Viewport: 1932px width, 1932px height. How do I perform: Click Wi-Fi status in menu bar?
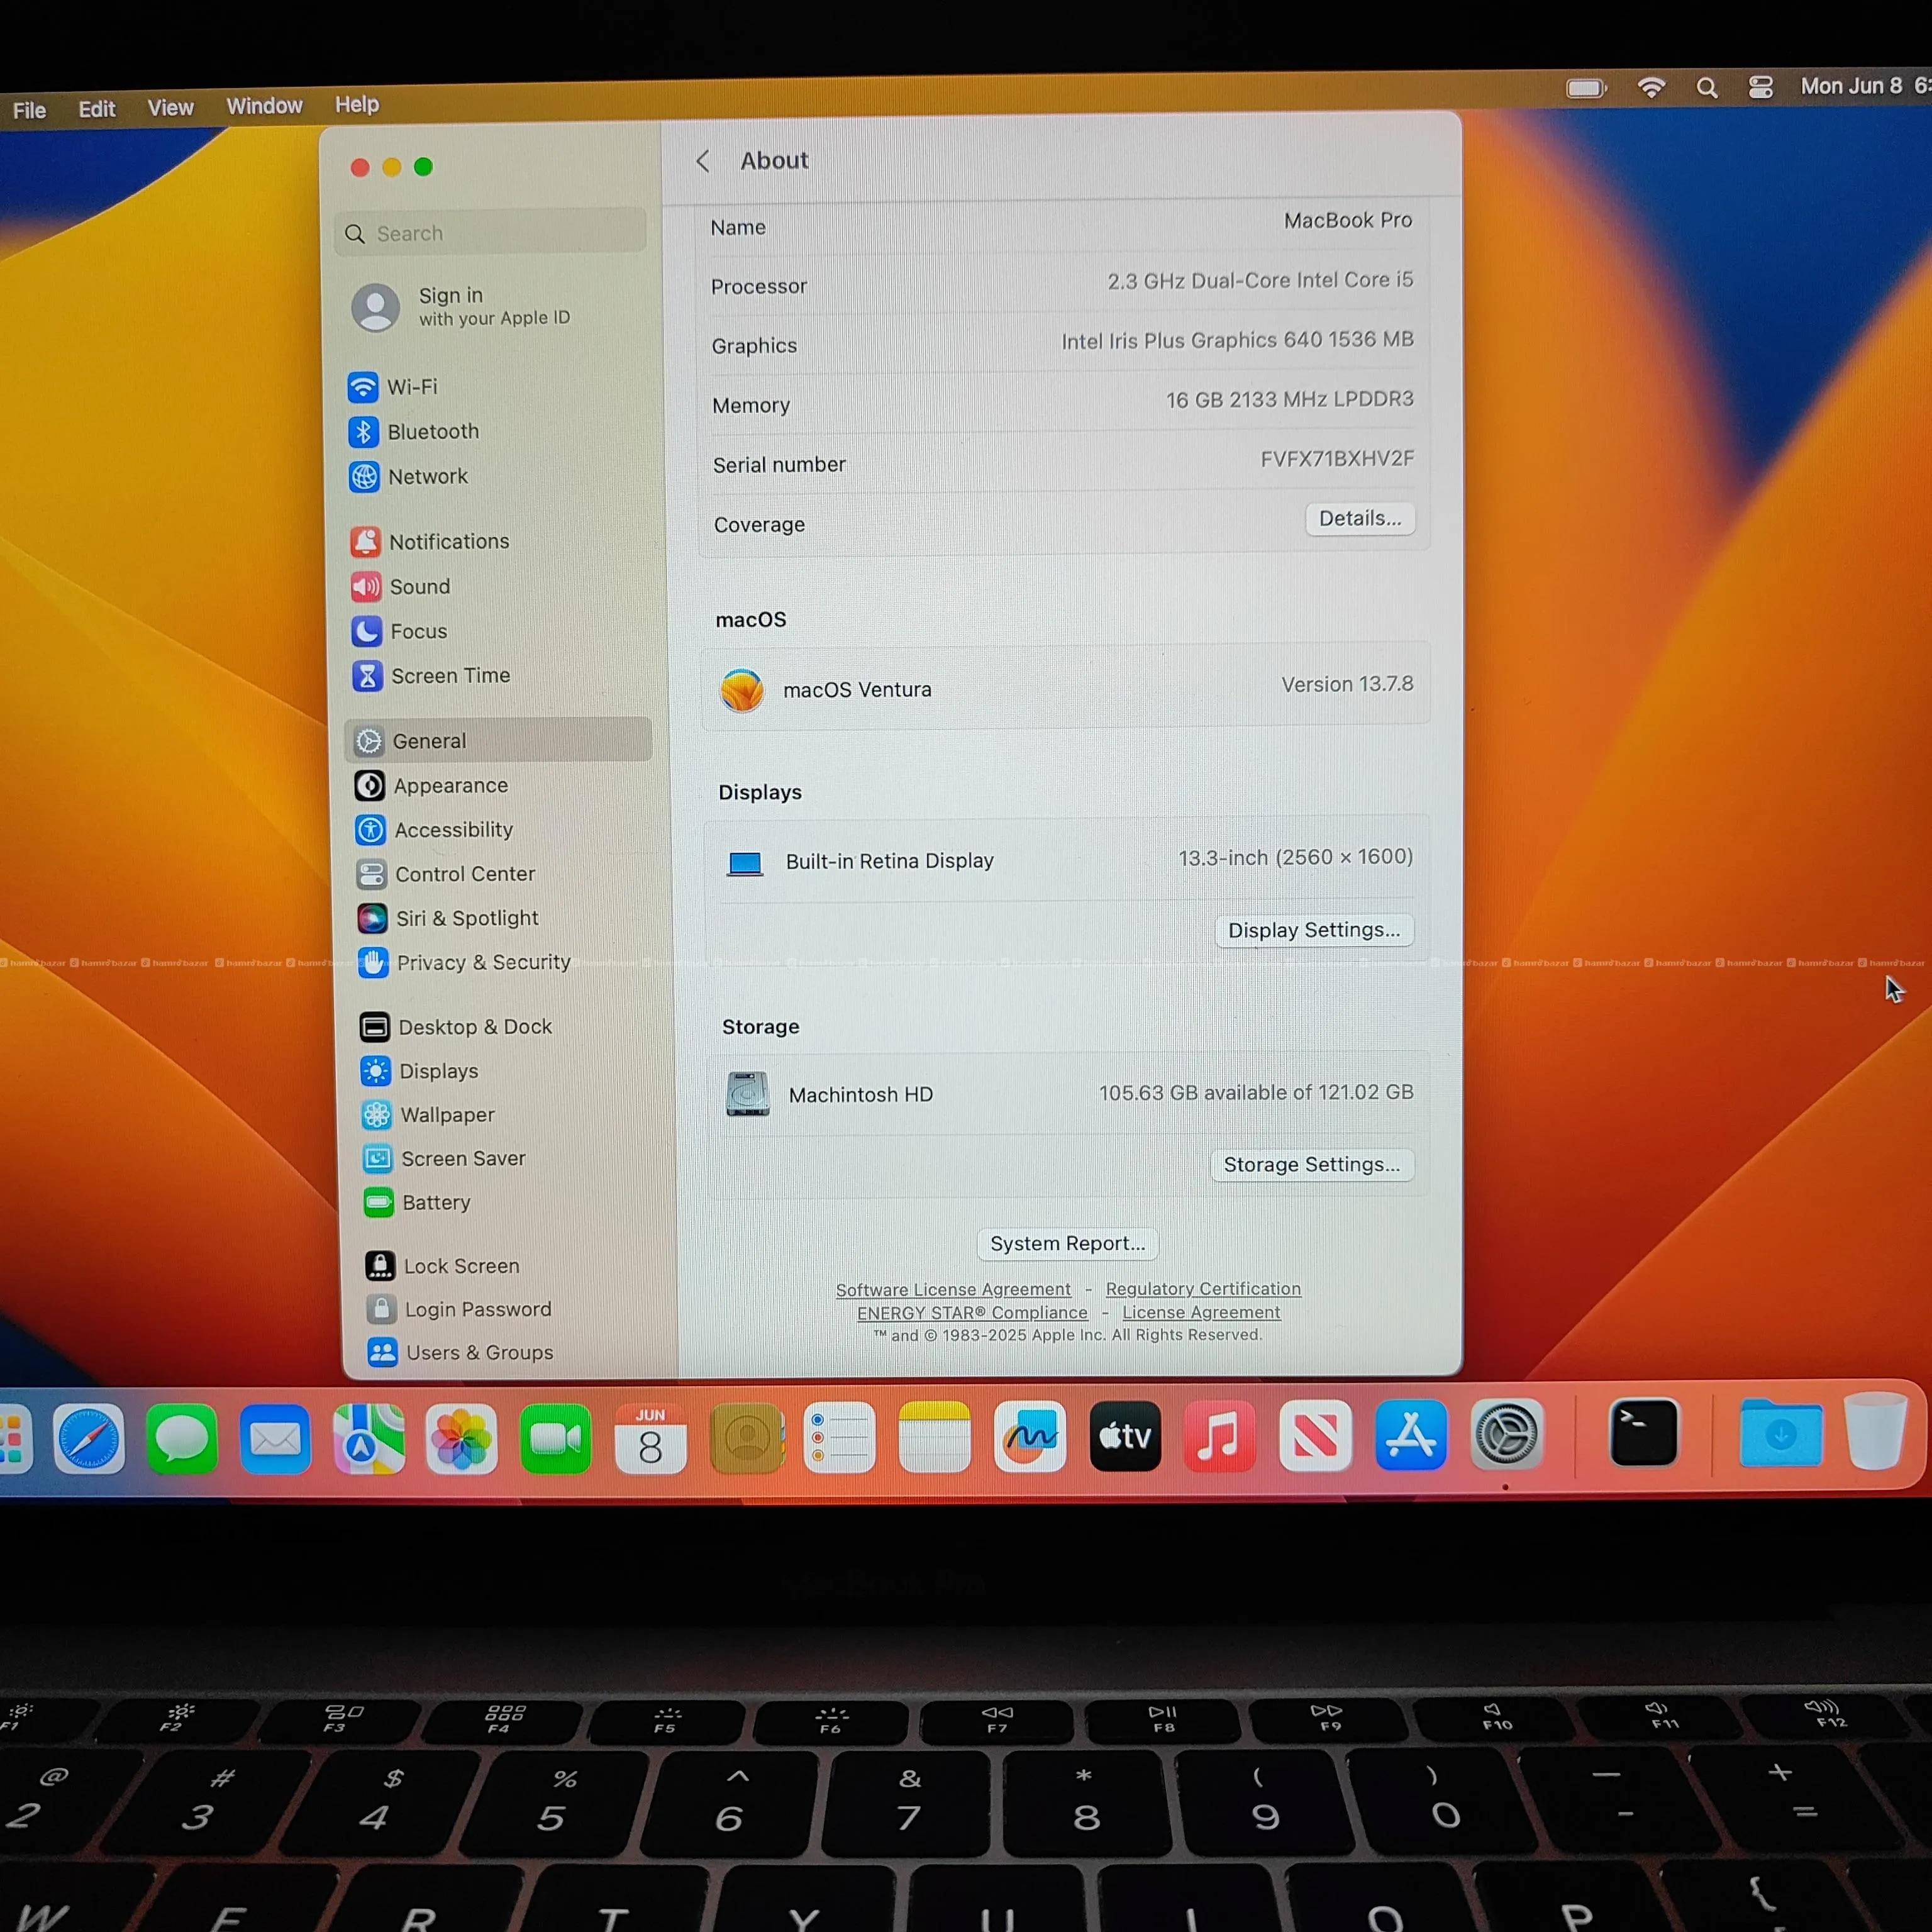1652,88
